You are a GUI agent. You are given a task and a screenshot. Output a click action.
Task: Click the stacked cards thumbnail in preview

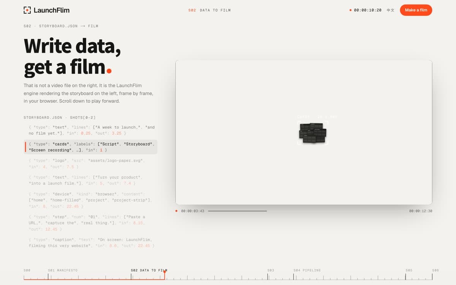point(312,133)
